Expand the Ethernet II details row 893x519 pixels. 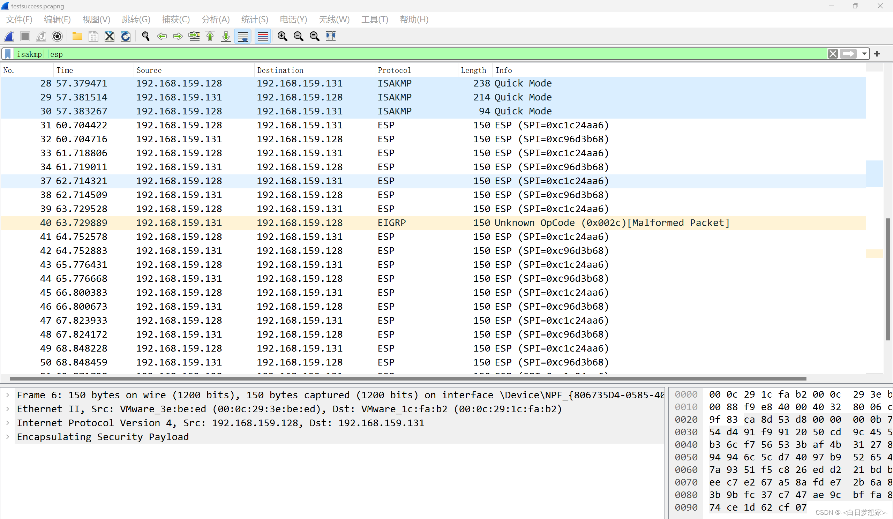[8, 409]
